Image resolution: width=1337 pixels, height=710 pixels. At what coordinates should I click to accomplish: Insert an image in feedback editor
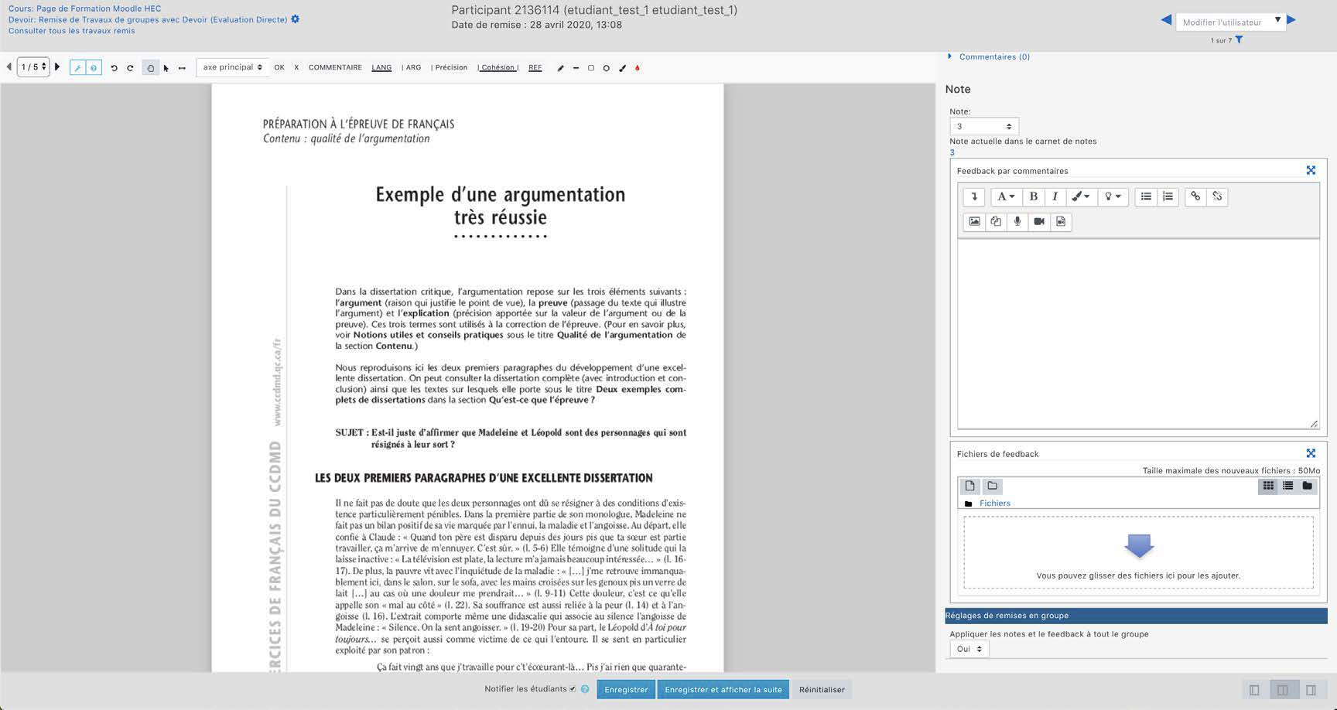974,221
